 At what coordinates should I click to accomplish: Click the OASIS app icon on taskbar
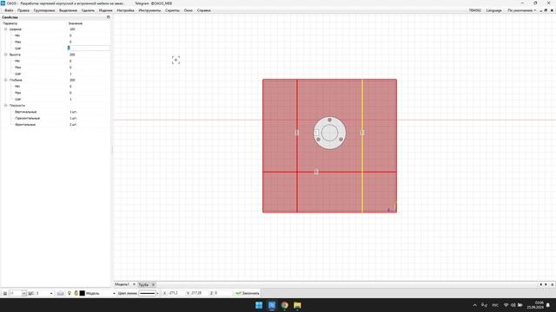[272, 305]
